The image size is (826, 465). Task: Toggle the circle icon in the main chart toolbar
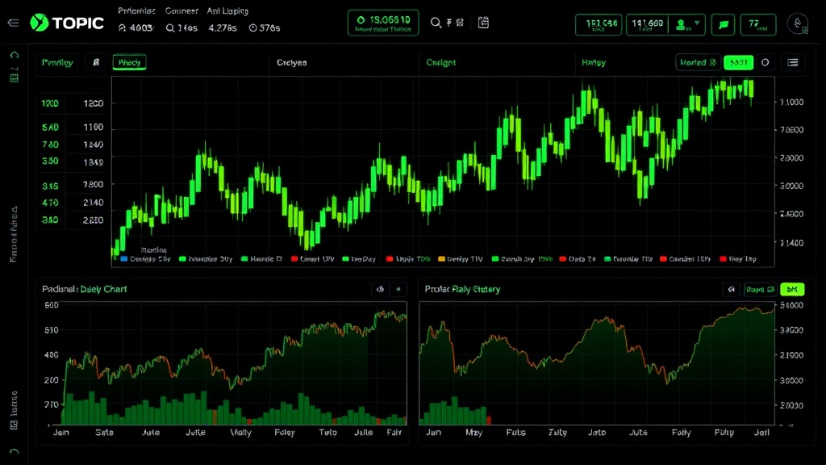pos(765,62)
